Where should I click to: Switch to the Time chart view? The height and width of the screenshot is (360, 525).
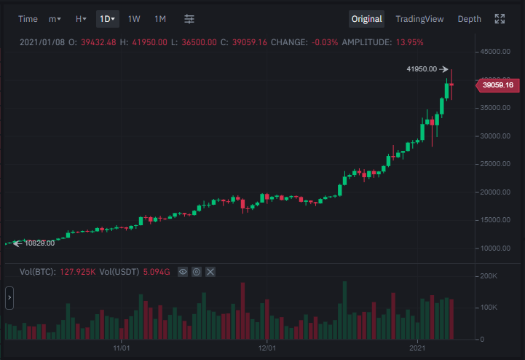(x=28, y=19)
